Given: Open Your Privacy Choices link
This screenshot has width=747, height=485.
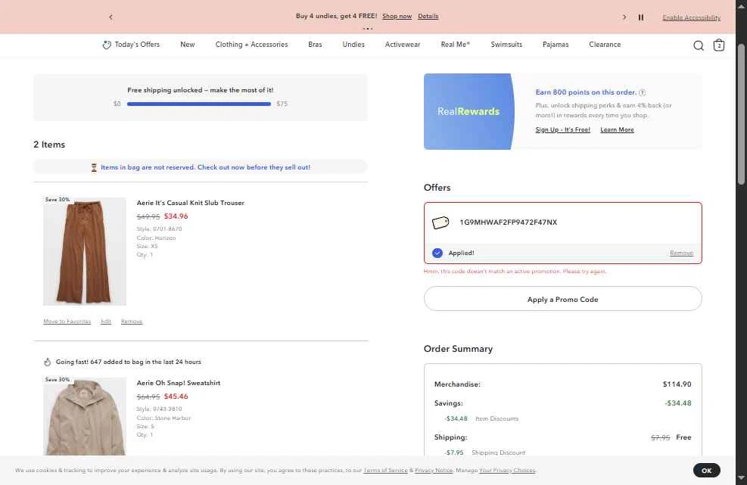Looking at the screenshot, I should coord(507,470).
